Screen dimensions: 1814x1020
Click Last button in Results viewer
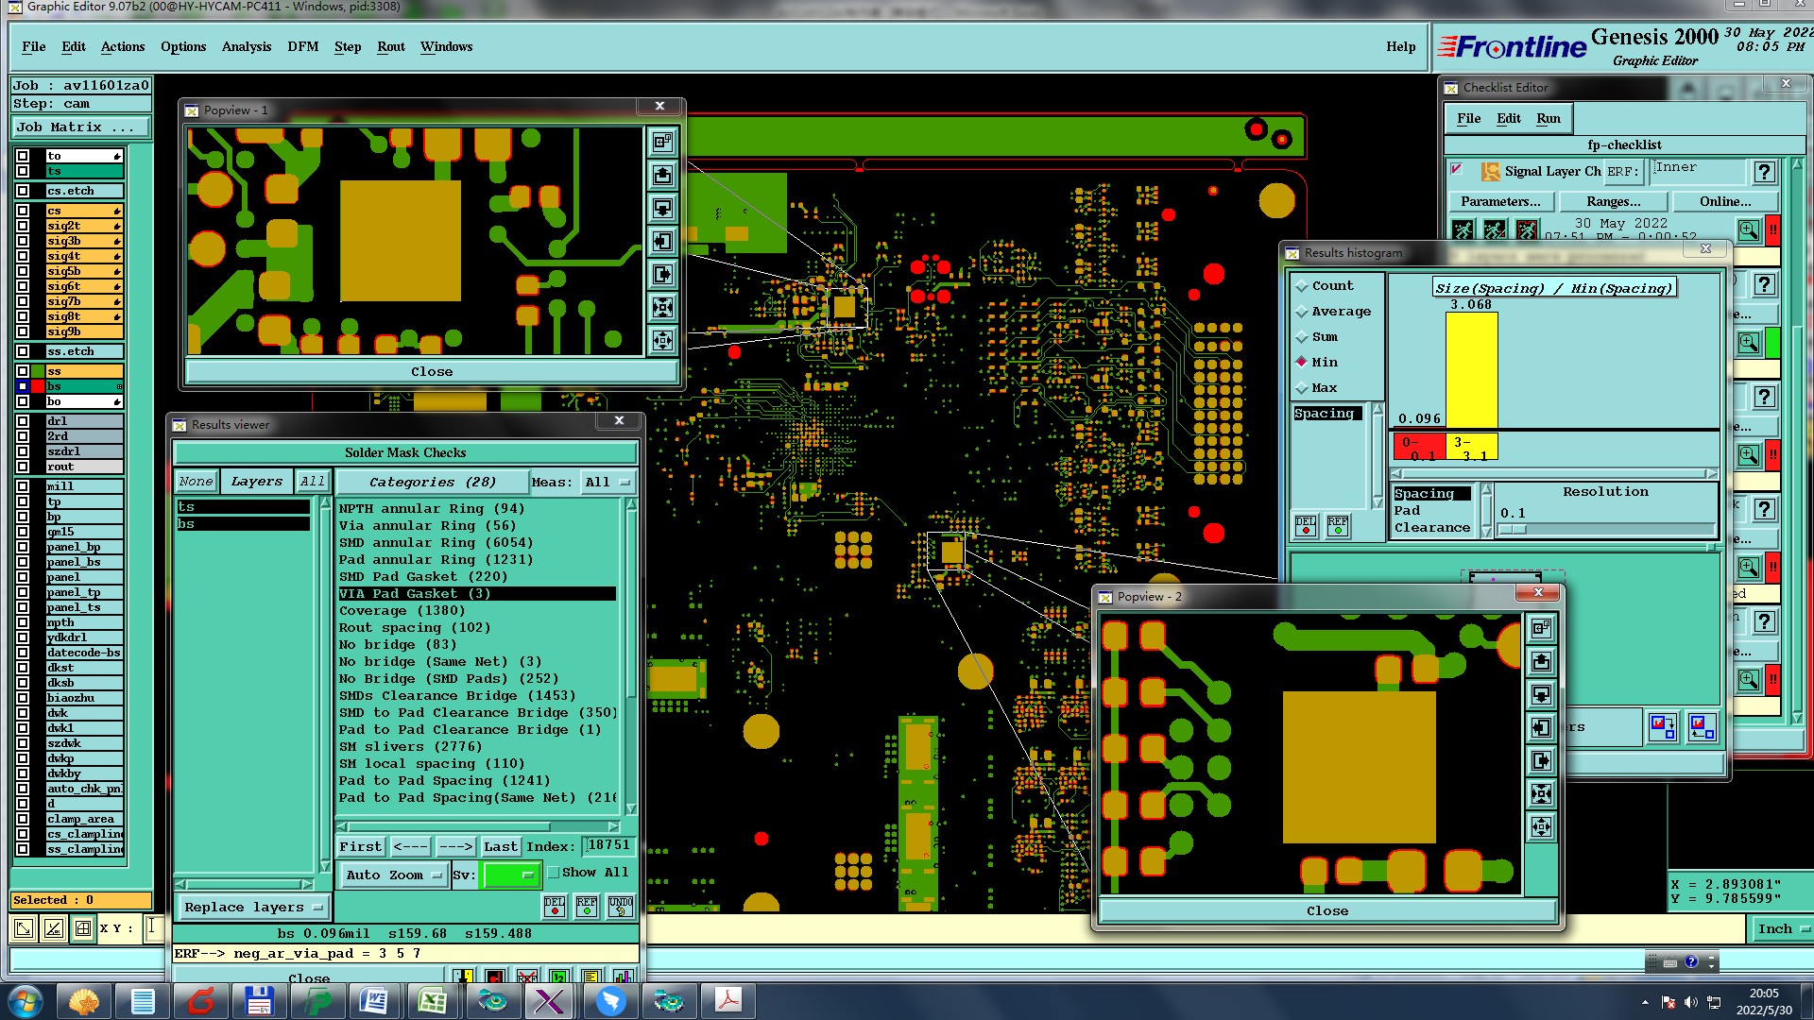click(x=500, y=846)
